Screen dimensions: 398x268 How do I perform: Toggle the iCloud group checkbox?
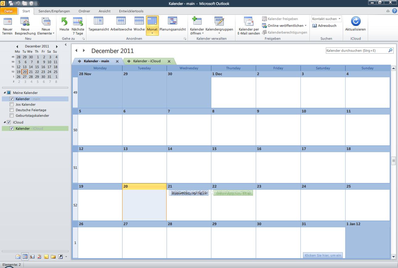pos(9,122)
